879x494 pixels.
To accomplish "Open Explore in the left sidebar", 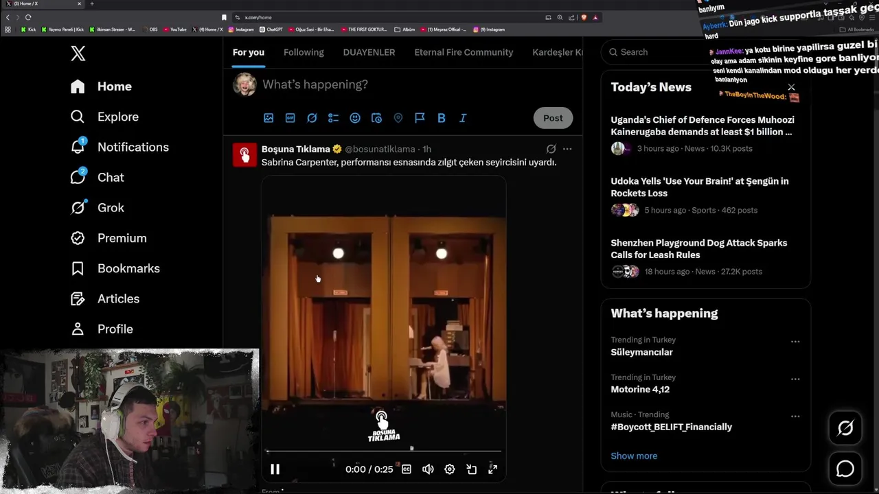I will click(104, 117).
